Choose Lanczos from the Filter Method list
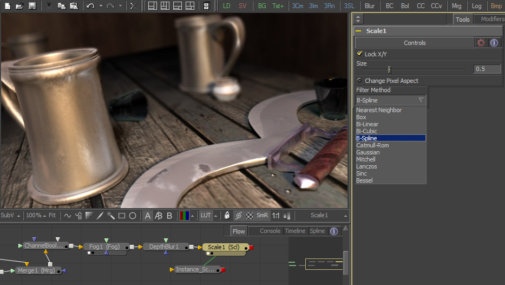This screenshot has height=285, width=505. (366, 166)
